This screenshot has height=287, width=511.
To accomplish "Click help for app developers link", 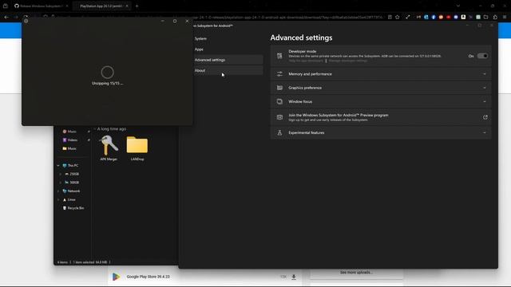I will (306, 61).
